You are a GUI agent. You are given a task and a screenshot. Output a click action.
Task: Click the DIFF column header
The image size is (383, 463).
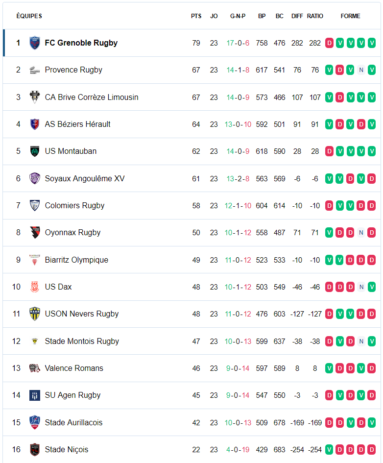pos(297,16)
